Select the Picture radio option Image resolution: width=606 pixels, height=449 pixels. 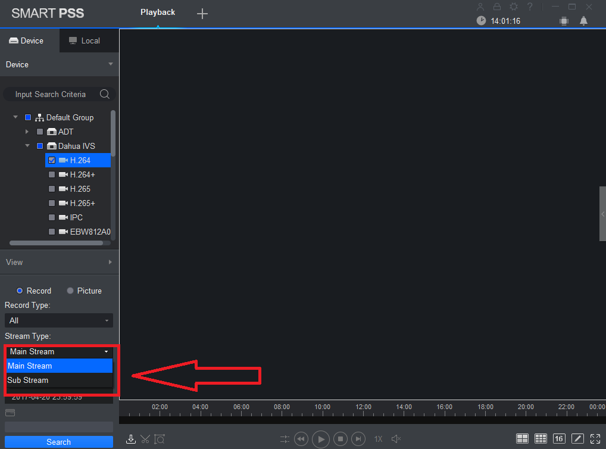pyautogui.click(x=70, y=291)
